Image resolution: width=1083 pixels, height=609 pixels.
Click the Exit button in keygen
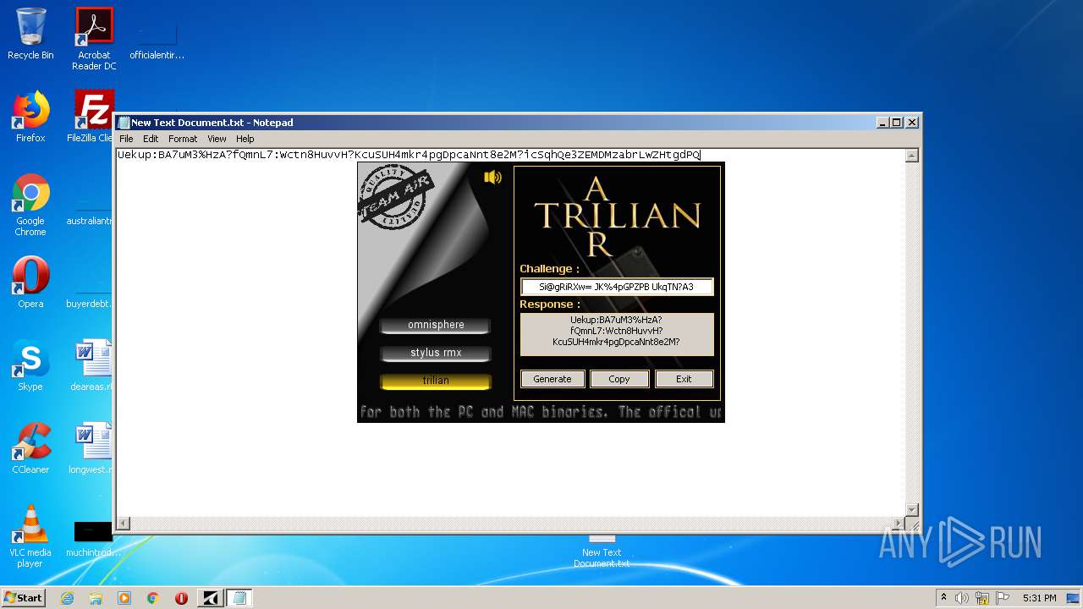coord(684,379)
